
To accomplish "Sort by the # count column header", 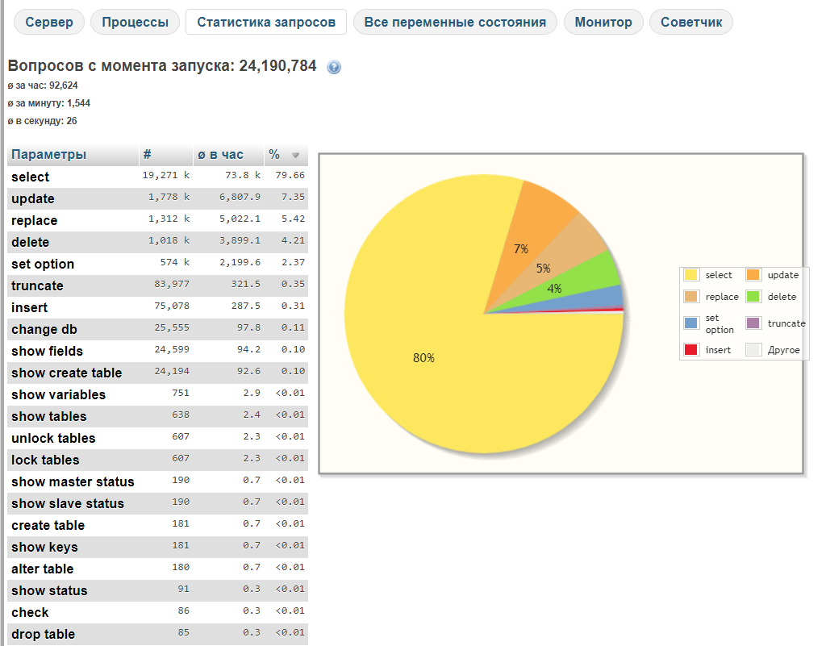I will click(148, 155).
